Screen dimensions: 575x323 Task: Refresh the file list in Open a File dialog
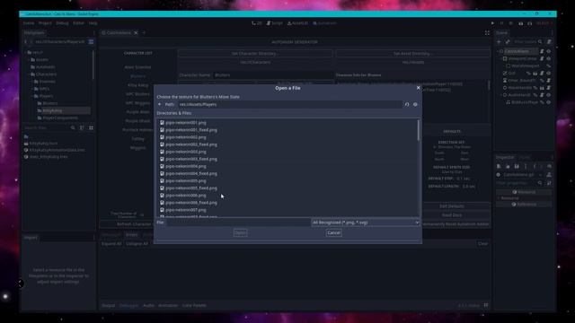[407, 104]
